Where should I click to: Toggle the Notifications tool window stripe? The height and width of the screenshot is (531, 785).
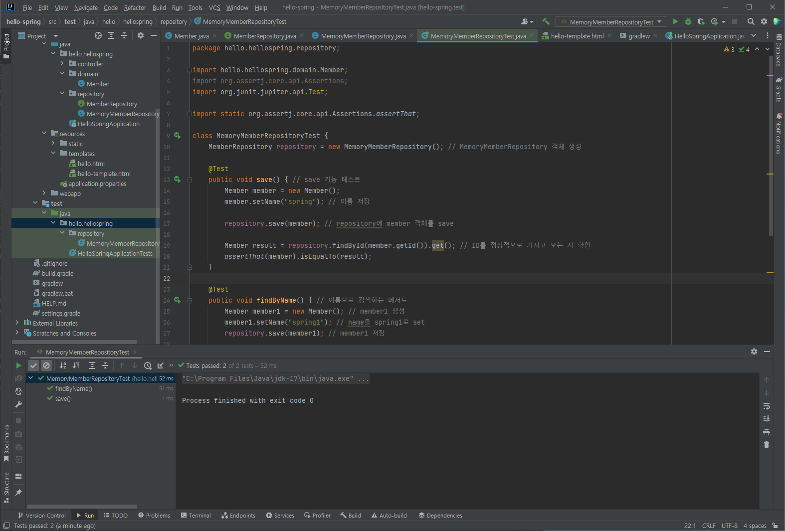tap(779, 134)
